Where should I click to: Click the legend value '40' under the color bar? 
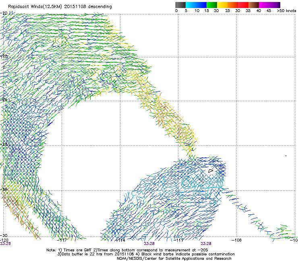(259, 10)
